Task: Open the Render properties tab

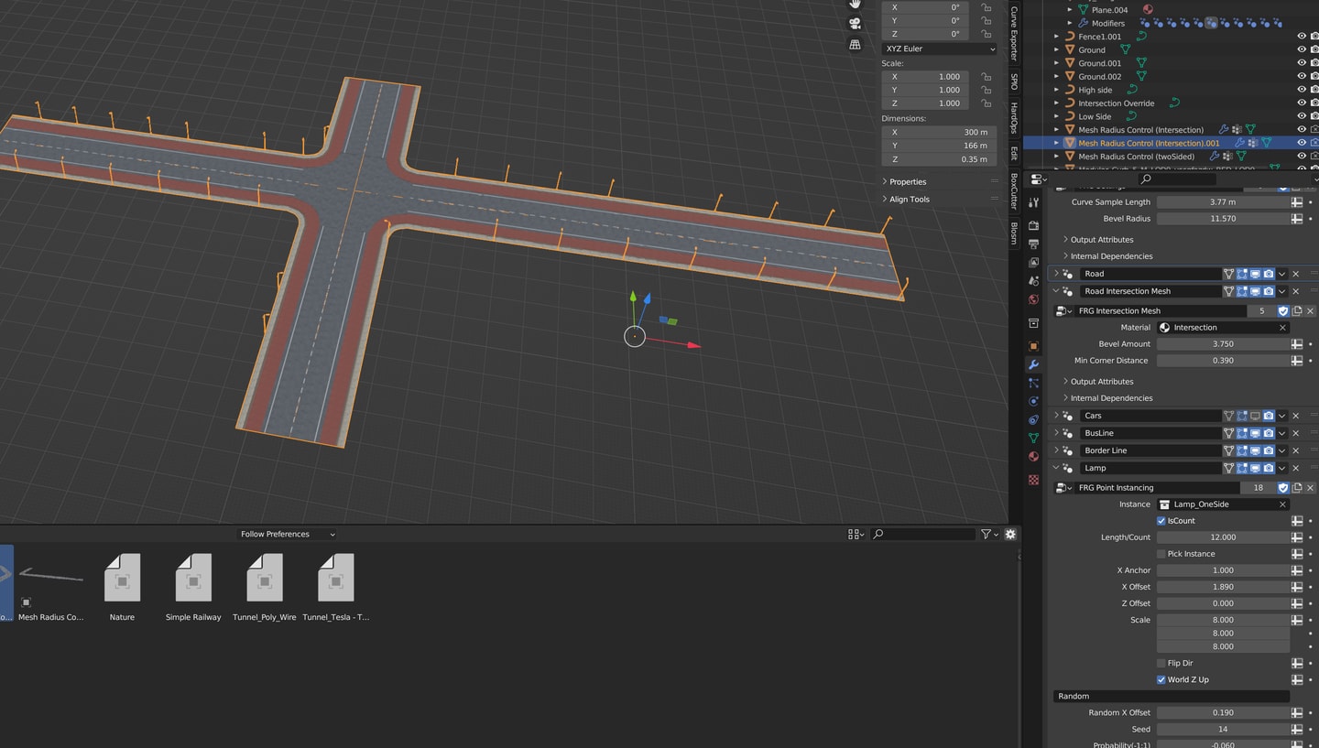Action: (1033, 225)
